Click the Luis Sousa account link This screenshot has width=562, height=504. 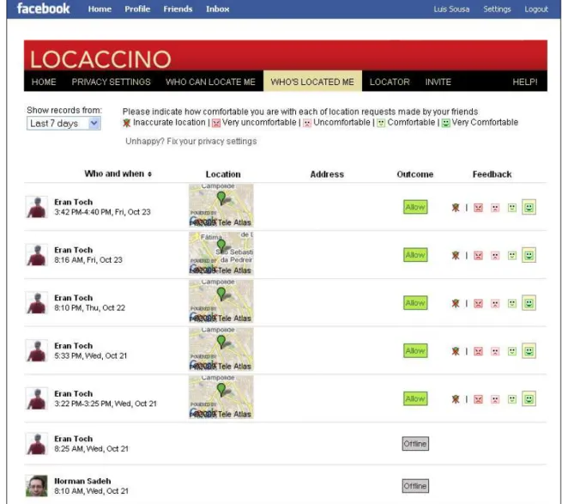pyautogui.click(x=451, y=9)
